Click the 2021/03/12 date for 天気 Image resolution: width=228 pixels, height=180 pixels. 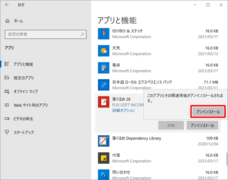pos(208,54)
